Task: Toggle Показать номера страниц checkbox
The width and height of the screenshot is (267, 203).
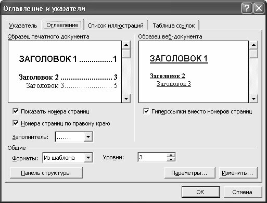Action: 16,111
